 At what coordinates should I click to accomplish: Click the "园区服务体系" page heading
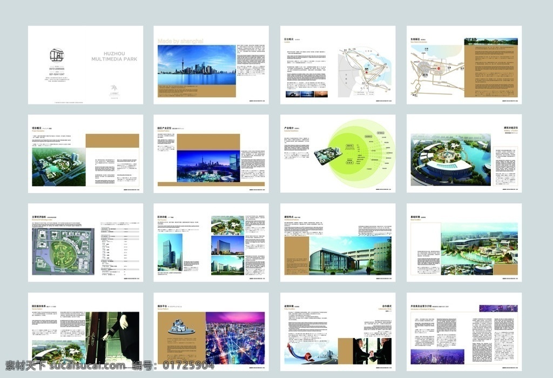tap(39, 306)
